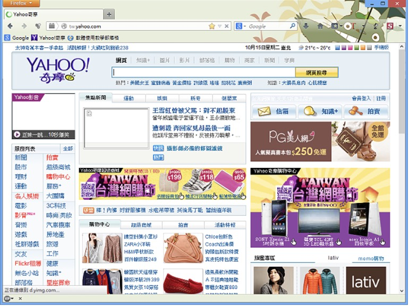409x306 pixels.
Task: Switch to the 新奇 news tab
Action: click(x=195, y=98)
